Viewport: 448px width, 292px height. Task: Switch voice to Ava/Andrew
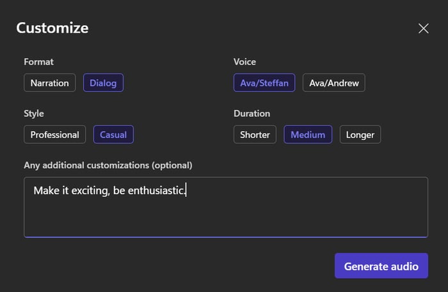point(333,83)
